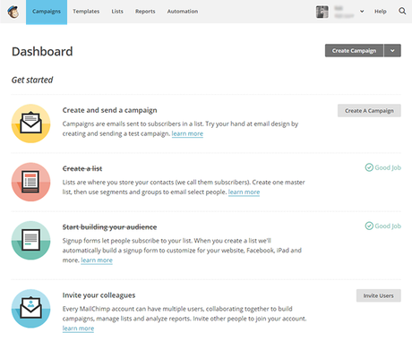Open the search magnifier icon

(402, 11)
